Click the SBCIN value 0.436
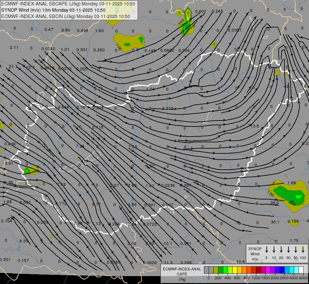The width and height of the screenshot is (309, 284). pos(10,144)
